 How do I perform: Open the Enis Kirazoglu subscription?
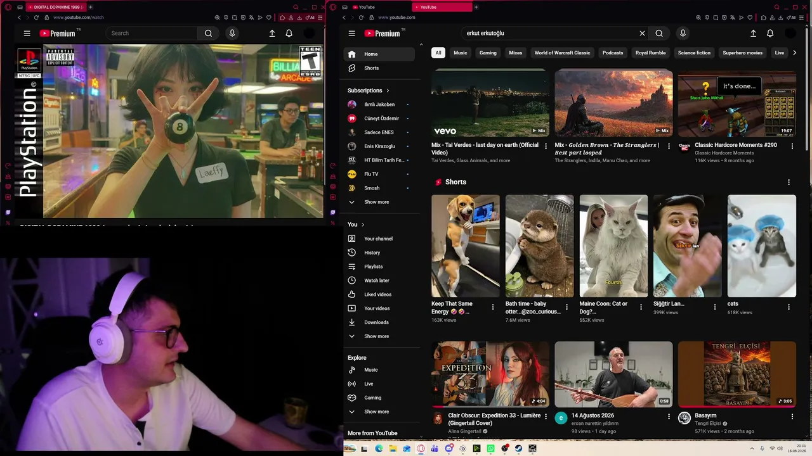[379, 146]
